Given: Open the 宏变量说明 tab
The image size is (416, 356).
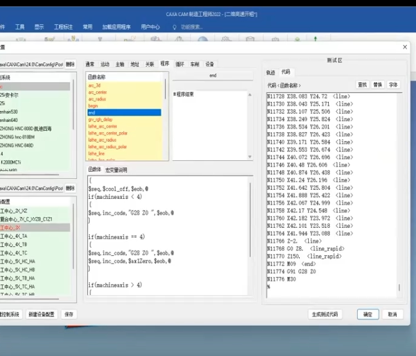Looking at the screenshot, I should (x=116, y=170).
